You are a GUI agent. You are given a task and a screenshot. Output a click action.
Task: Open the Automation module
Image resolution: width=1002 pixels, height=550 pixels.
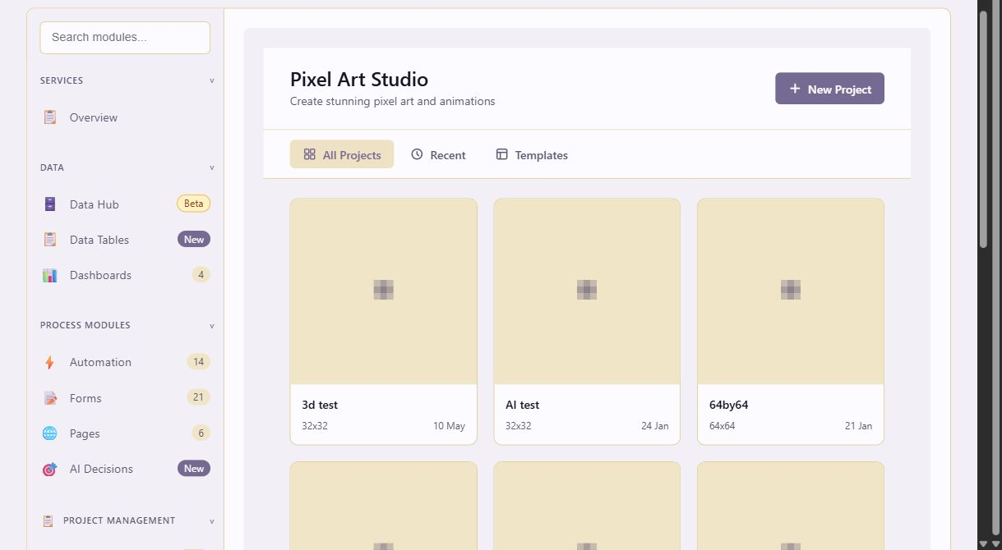pos(125,362)
